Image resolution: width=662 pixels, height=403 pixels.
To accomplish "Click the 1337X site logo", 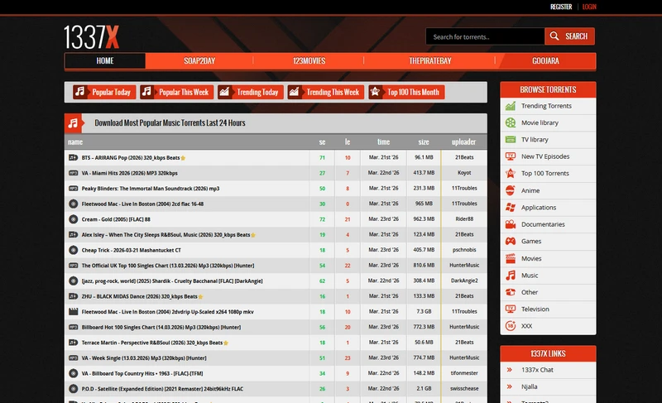I will [x=92, y=36].
